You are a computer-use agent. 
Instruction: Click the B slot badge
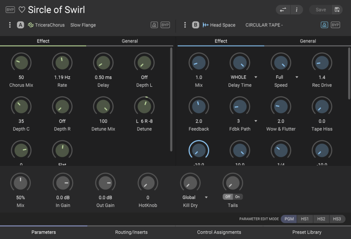tap(196, 25)
